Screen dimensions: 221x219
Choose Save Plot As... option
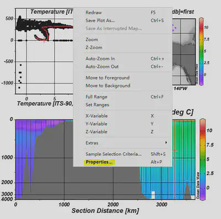[123, 20]
